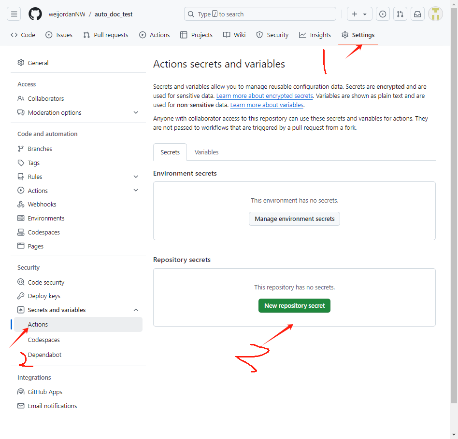Open the Security repository tab
The height and width of the screenshot is (439, 458).
(x=272, y=35)
